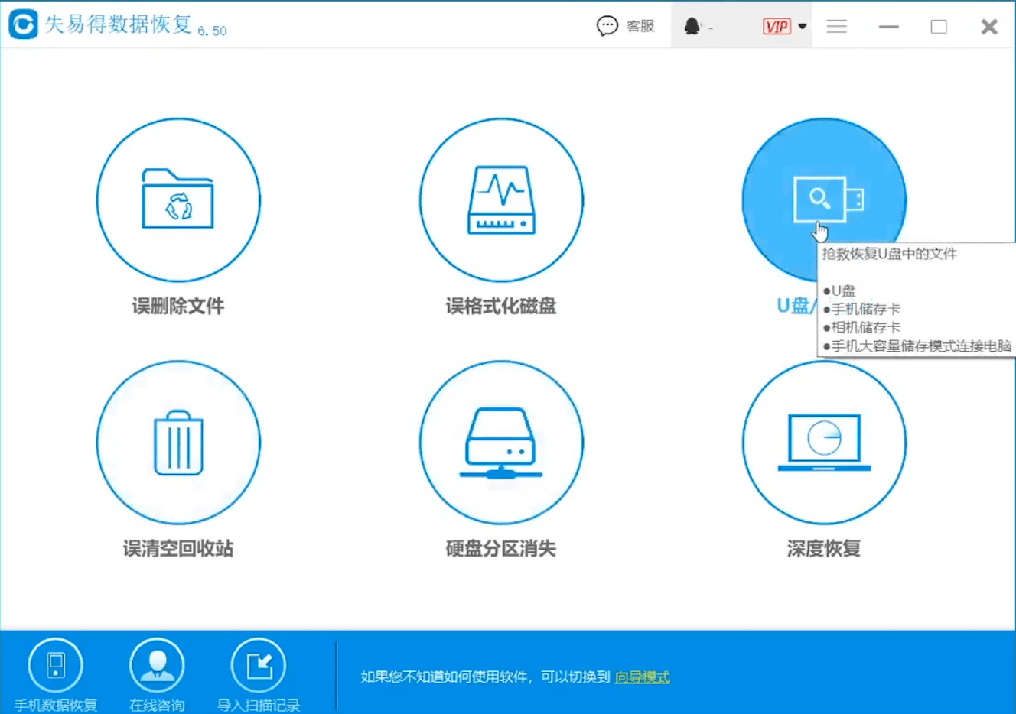Open 误删除文件 recycle folder recovery icon

(x=177, y=199)
